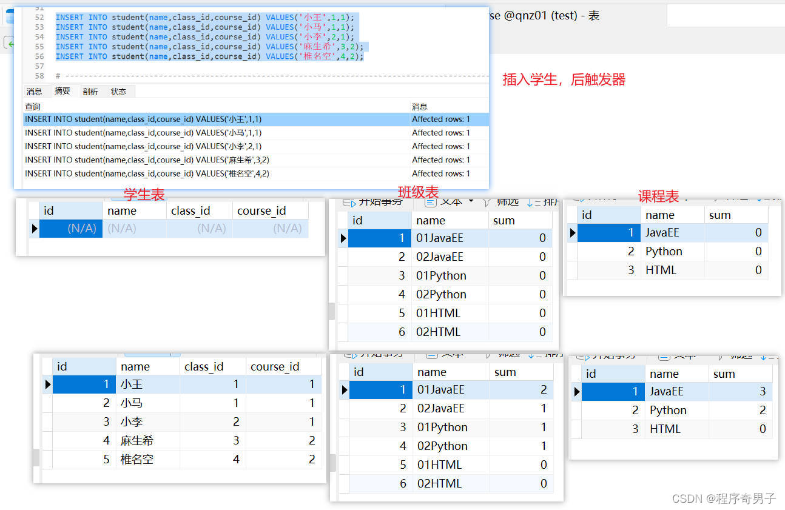This screenshot has width=785, height=510.
Task: Open the 文本 dropdown above the all-zero class table
Action: [x=450, y=201]
